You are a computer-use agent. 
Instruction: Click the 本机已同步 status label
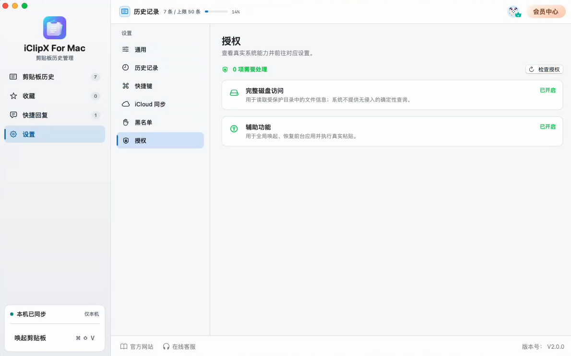pyautogui.click(x=31, y=314)
